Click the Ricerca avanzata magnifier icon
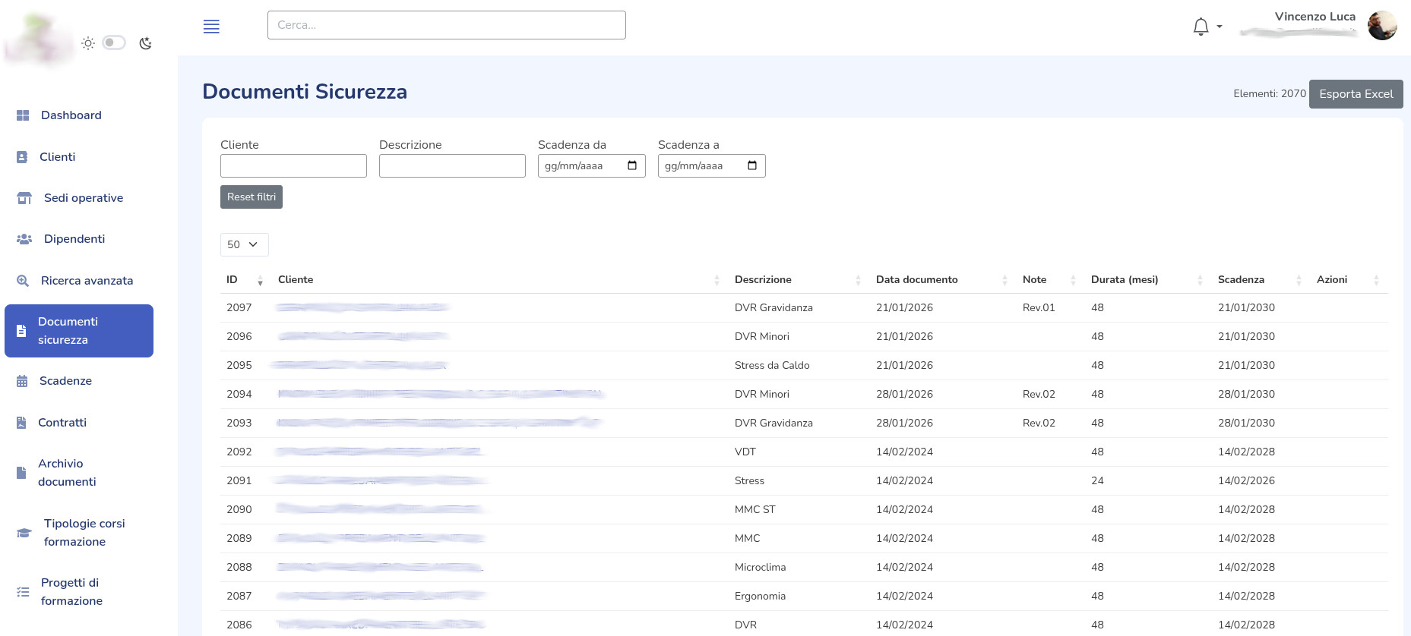The height and width of the screenshot is (636, 1411). click(x=23, y=281)
